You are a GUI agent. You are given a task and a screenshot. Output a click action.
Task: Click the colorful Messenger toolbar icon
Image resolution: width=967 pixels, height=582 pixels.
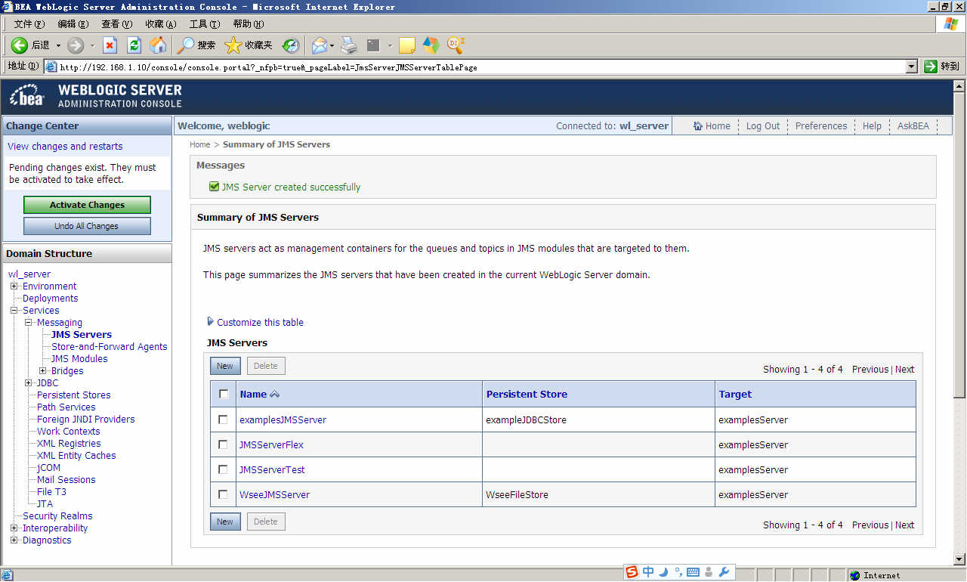pyautogui.click(x=431, y=45)
